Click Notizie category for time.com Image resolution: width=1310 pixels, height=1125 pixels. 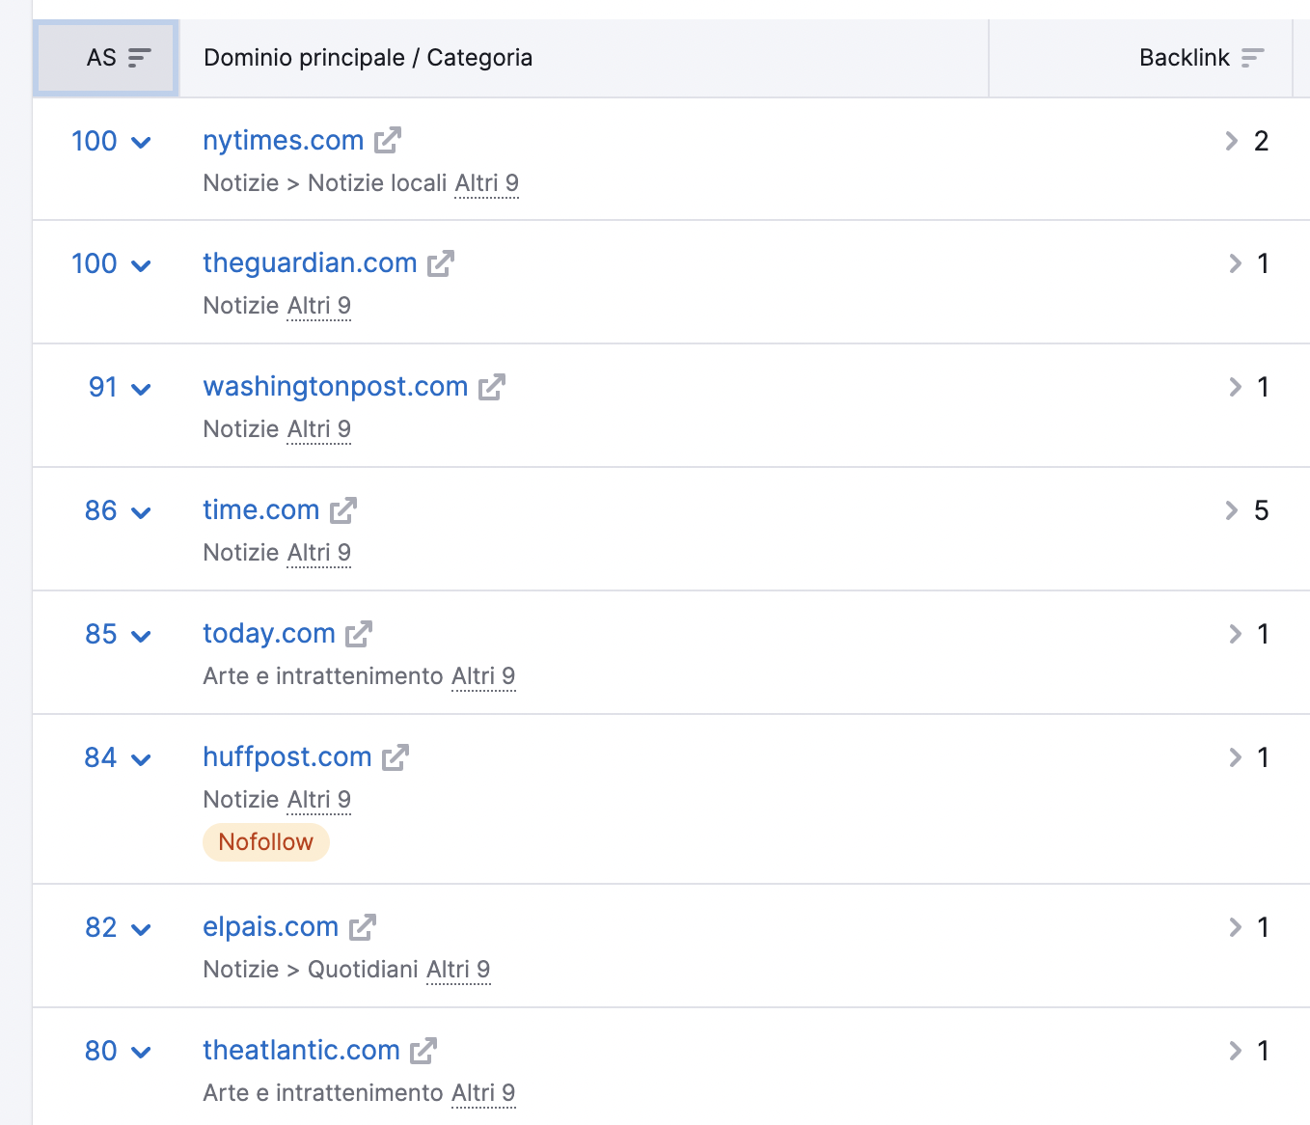coord(241,553)
